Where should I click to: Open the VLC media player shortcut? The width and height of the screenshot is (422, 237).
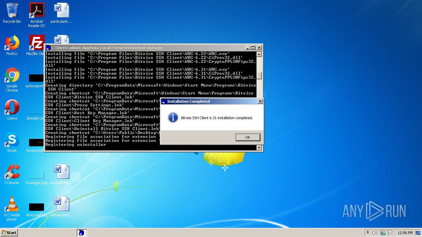(12, 209)
